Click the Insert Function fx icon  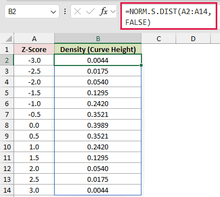coord(103,12)
